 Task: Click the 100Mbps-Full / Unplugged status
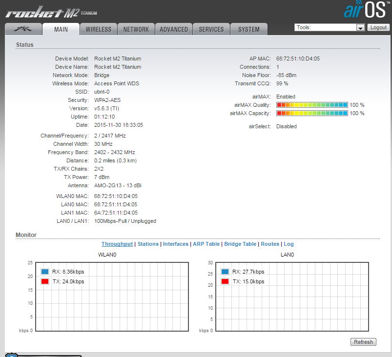pos(125,221)
